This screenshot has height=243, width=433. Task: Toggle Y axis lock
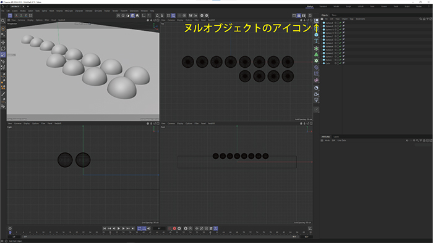click(21, 15)
